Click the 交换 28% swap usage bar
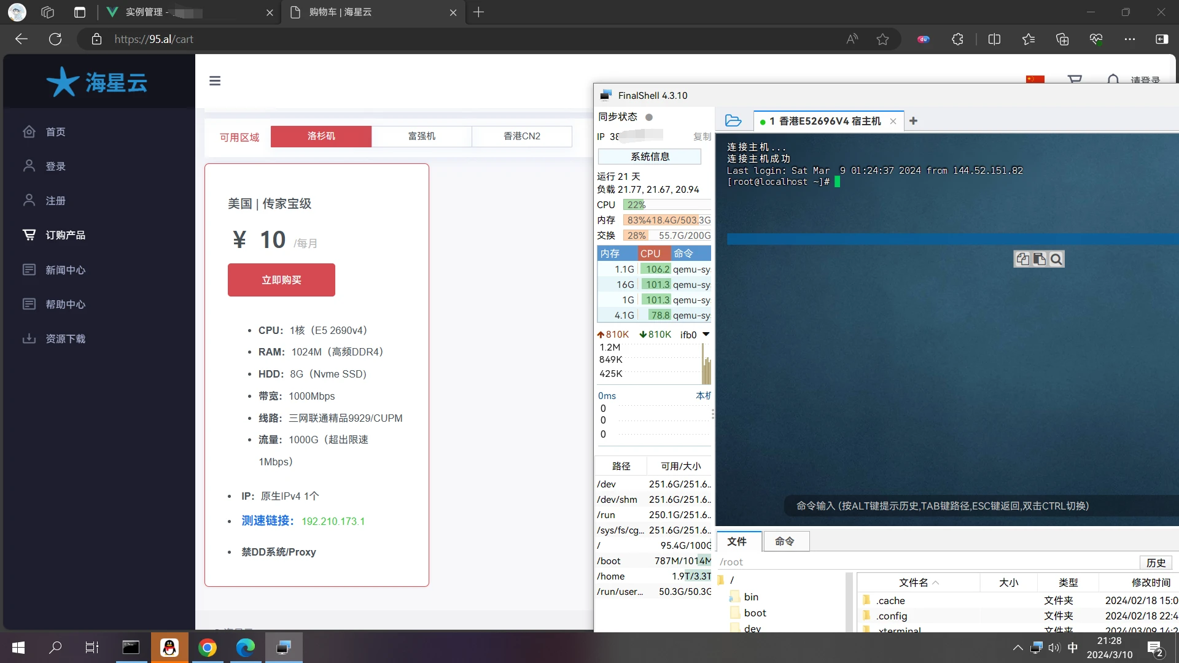The image size is (1179, 663). click(x=667, y=236)
